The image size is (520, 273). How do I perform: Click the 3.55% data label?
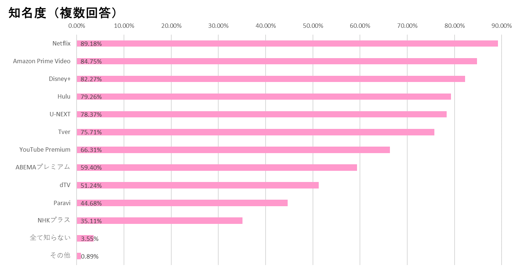click(x=90, y=239)
